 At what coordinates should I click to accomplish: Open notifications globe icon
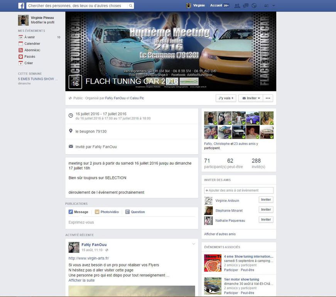pos(254,6)
